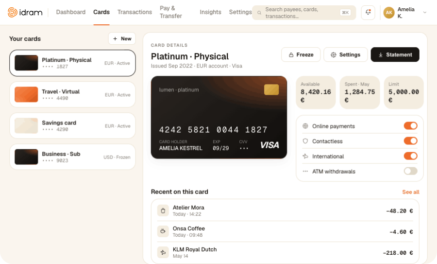
Task: Toggle International payments off
Action: [x=410, y=156]
